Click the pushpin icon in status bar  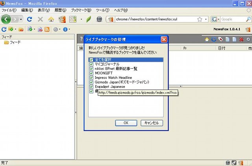click(x=234, y=163)
